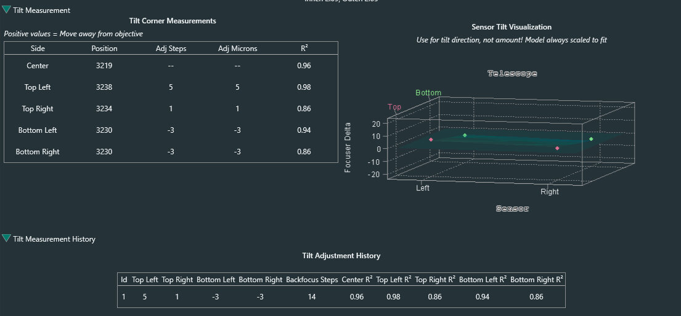Click the Bottom Left R² history header

(x=483, y=280)
